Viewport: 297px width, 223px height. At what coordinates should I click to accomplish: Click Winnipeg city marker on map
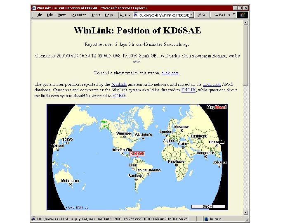point(125,137)
